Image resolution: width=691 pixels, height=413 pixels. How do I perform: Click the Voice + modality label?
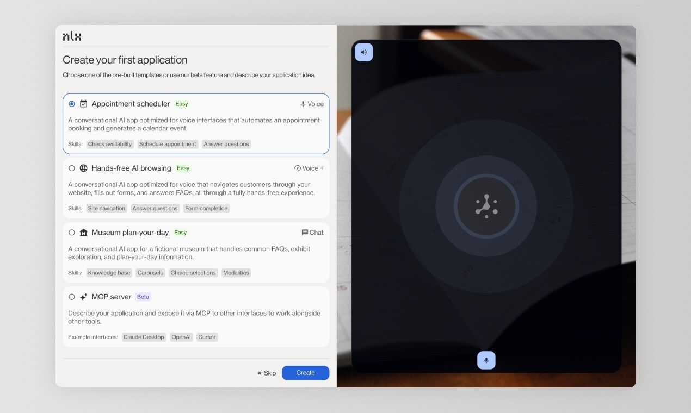point(309,168)
